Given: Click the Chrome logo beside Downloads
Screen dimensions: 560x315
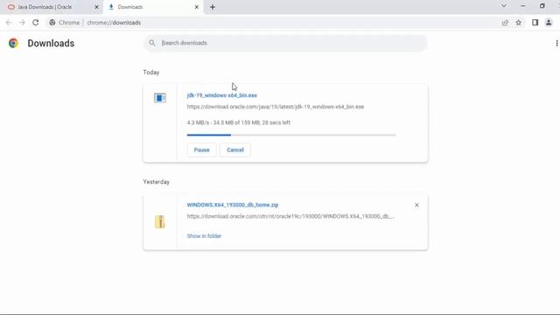Looking at the screenshot, I should click(14, 43).
